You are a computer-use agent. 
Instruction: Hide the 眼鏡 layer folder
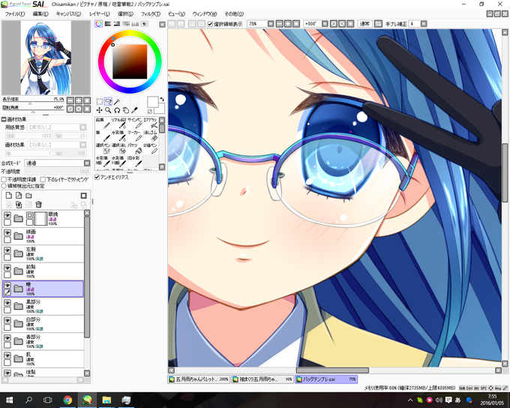click(7, 215)
